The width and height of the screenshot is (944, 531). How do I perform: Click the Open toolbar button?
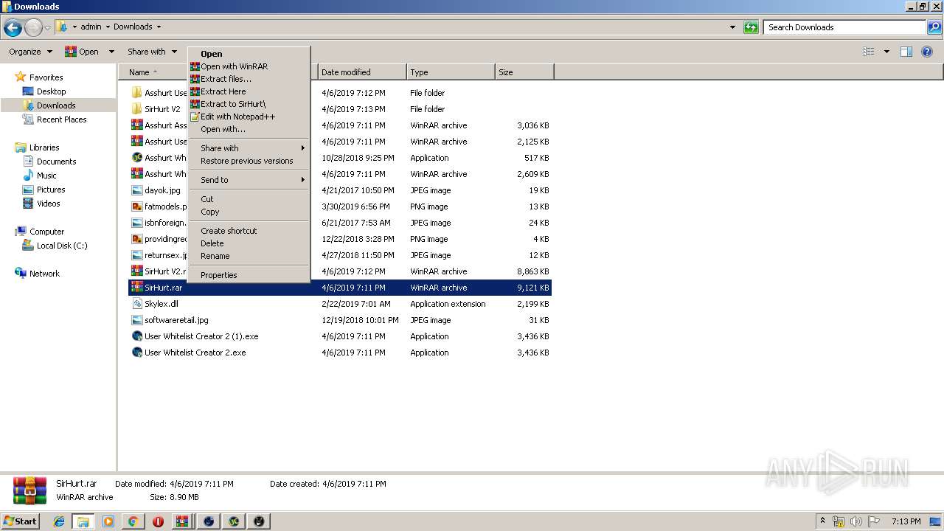pyautogui.click(x=83, y=52)
